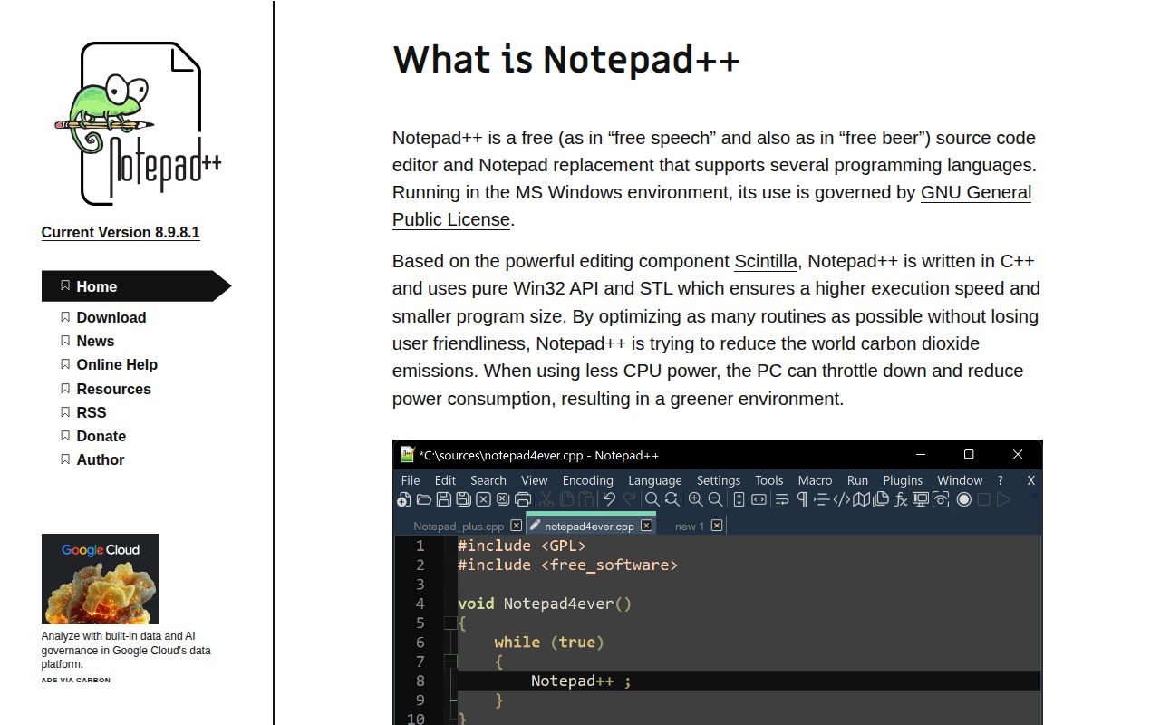Image resolution: width=1160 pixels, height=725 pixels.
Task: Follow the Scintilla link
Action: click(x=766, y=261)
